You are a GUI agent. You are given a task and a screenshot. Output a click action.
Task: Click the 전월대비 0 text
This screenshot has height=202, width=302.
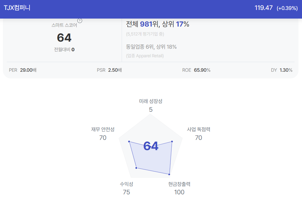click(64, 49)
